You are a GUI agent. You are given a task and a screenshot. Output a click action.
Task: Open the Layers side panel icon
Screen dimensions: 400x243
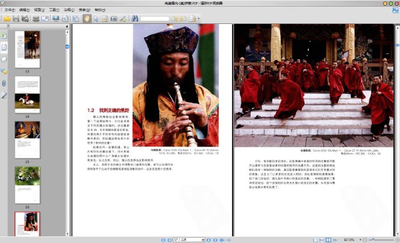point(4,59)
